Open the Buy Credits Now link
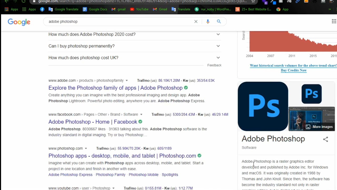 [294, 70]
